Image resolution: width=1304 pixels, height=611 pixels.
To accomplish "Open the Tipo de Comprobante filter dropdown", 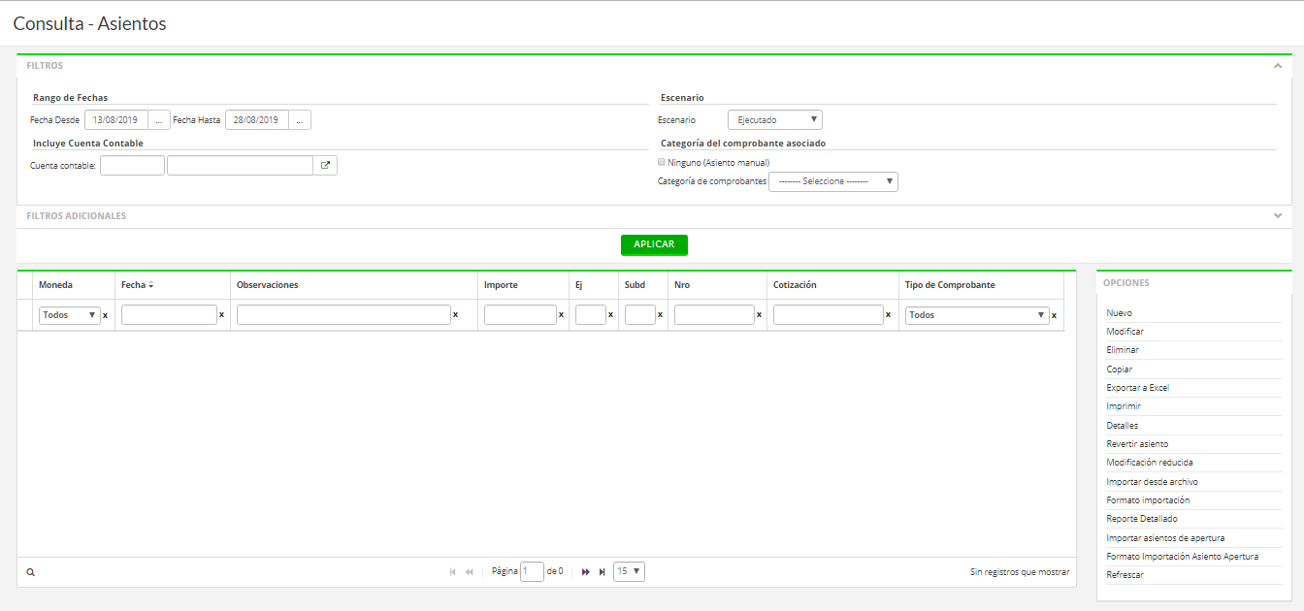I will [977, 315].
